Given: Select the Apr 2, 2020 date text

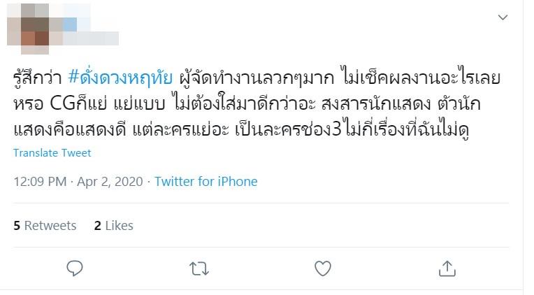Looking at the screenshot, I should click(110, 181).
